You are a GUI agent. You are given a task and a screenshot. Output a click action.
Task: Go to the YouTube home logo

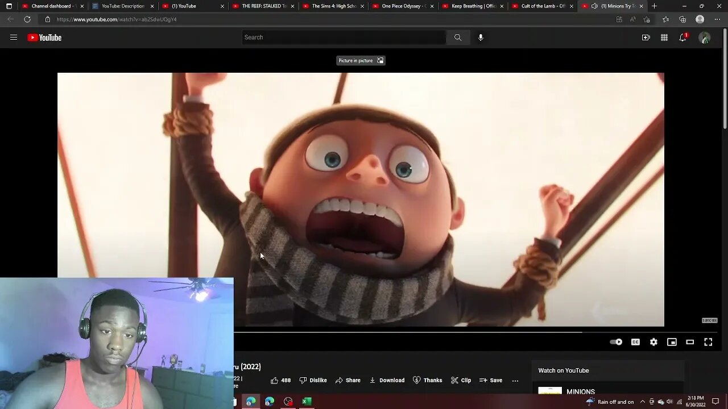pyautogui.click(x=44, y=37)
